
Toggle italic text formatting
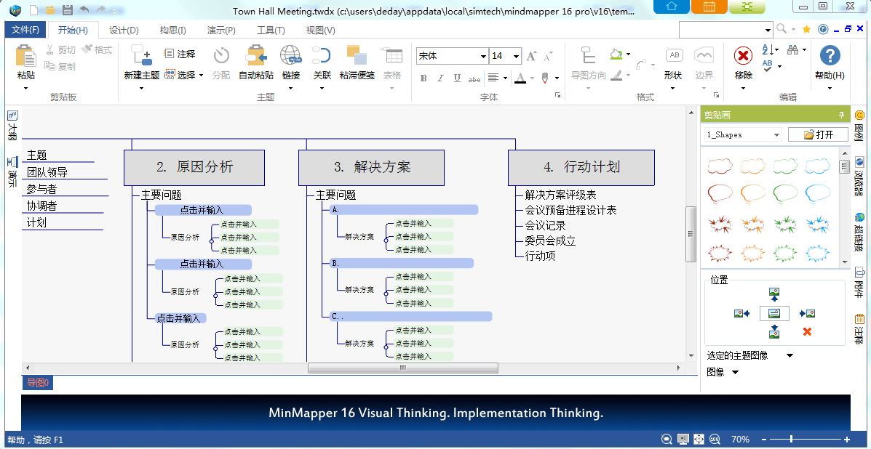point(440,78)
